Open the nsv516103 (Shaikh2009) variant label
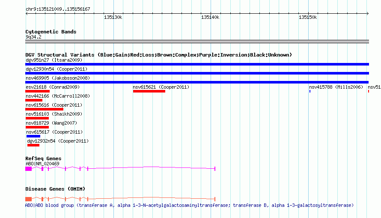This screenshot has height=218, width=381. (54, 114)
